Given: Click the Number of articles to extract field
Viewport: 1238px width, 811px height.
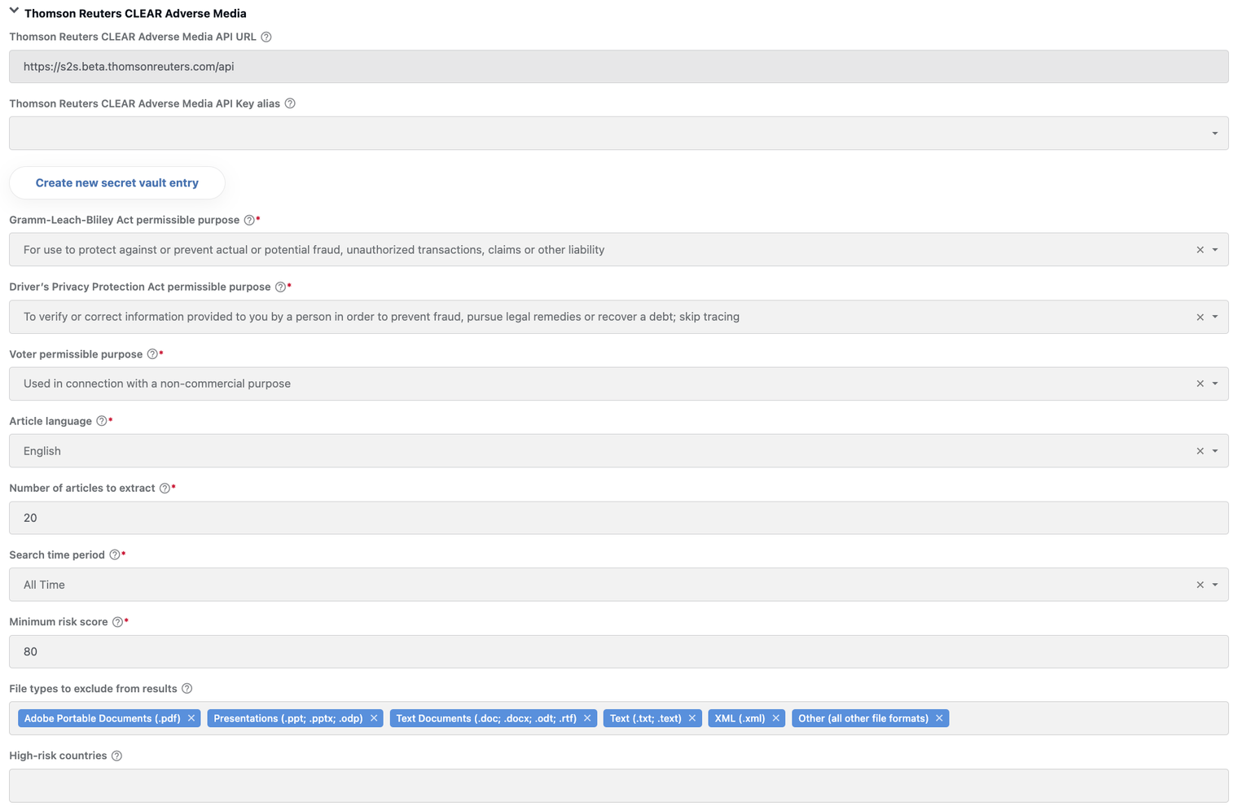Looking at the screenshot, I should [x=619, y=518].
